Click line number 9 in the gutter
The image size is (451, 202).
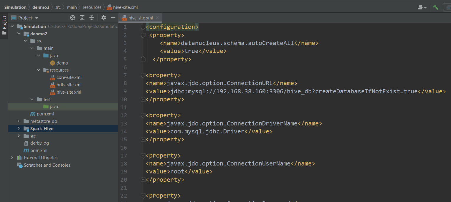point(125,91)
